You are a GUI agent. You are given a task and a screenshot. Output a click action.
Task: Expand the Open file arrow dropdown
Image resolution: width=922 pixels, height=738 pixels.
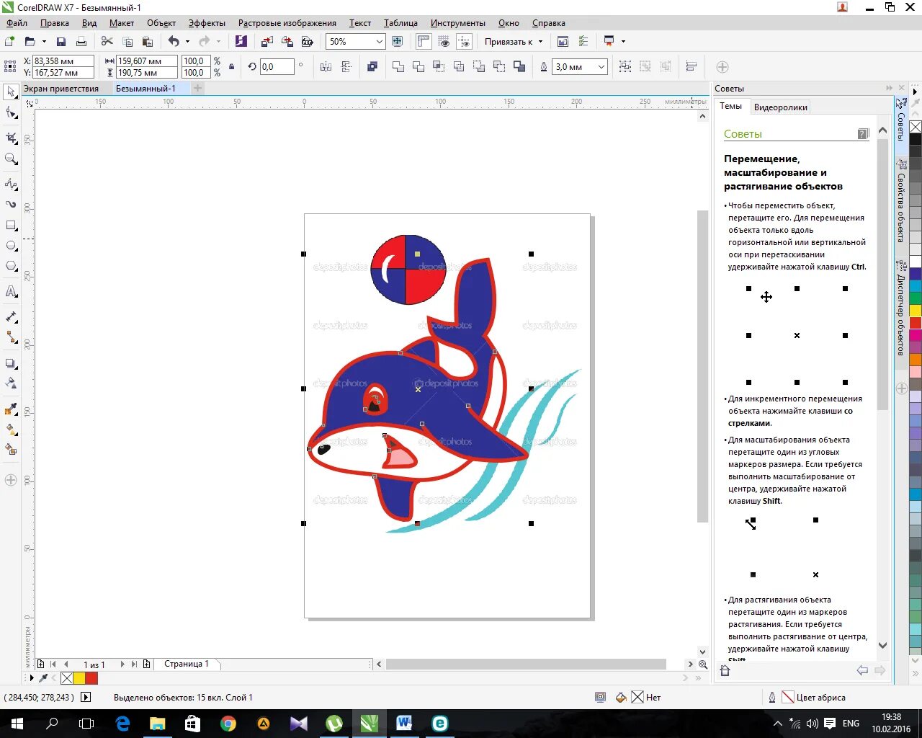pyautogui.click(x=44, y=42)
